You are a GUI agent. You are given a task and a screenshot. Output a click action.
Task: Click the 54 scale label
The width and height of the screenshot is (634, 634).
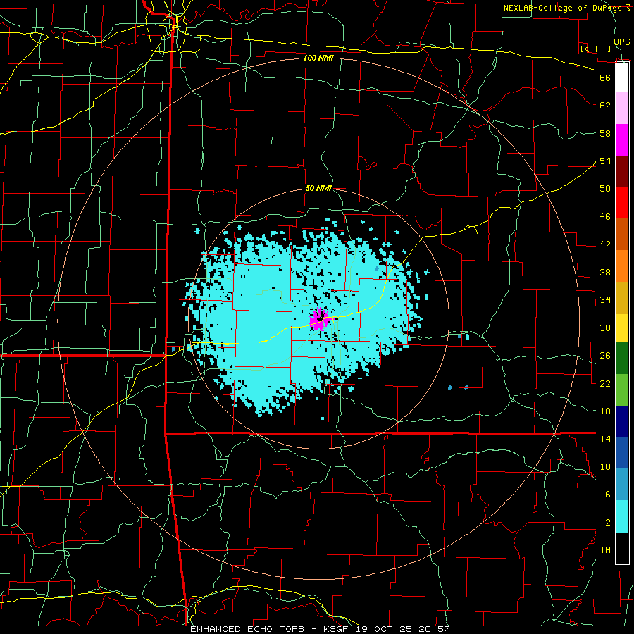[605, 161]
